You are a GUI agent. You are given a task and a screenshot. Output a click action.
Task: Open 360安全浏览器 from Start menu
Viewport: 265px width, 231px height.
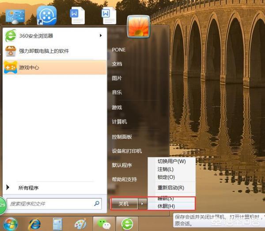click(55, 36)
